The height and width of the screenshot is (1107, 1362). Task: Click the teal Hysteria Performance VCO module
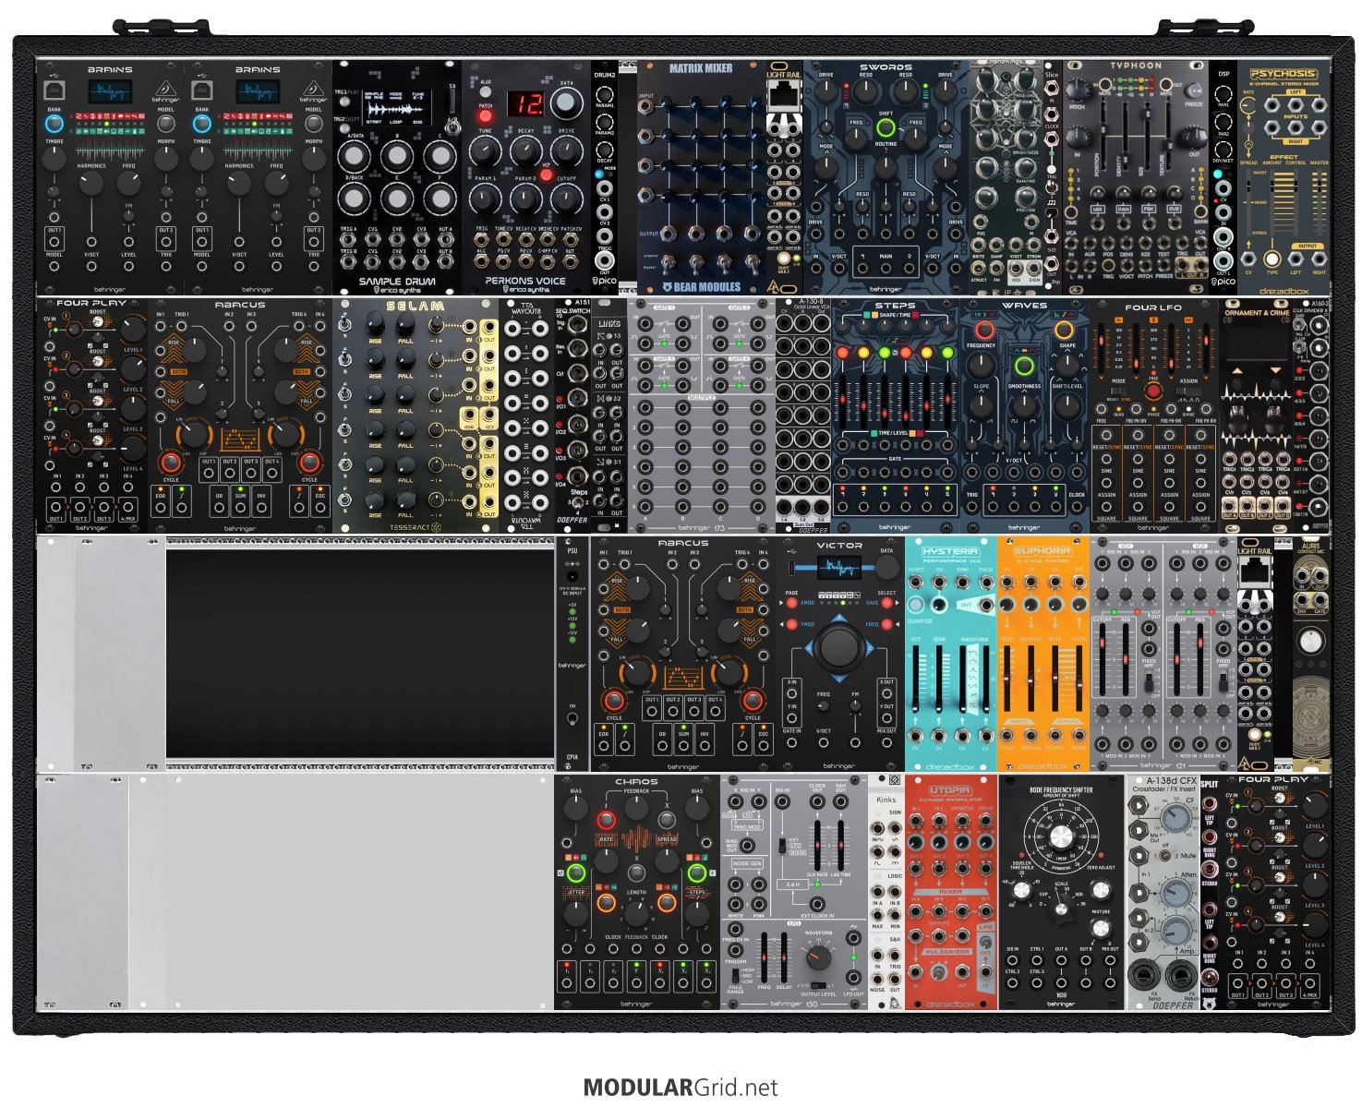951,654
